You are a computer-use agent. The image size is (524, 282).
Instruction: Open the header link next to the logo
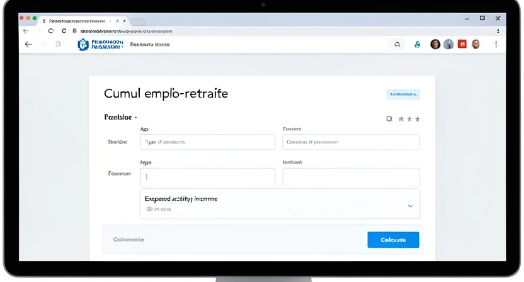150,45
